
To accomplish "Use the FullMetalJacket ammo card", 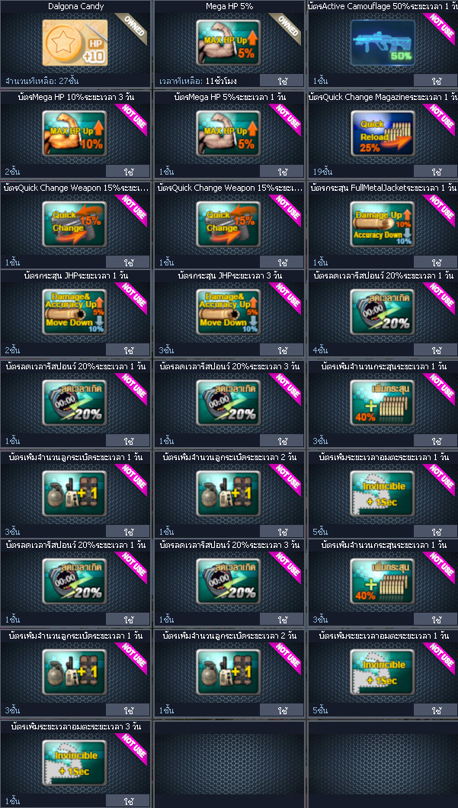I will click(435, 262).
